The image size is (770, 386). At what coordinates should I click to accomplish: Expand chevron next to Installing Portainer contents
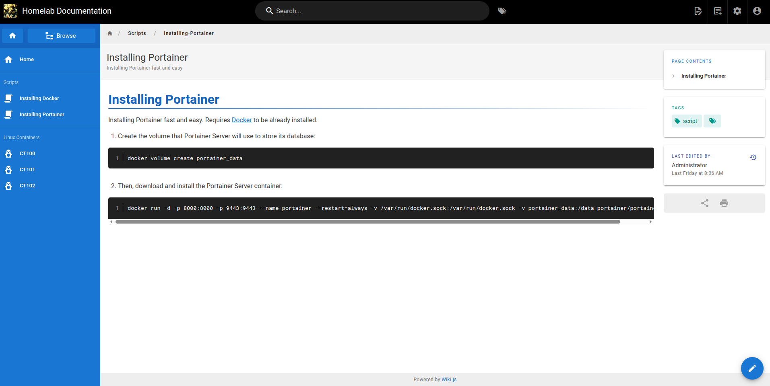(x=673, y=76)
